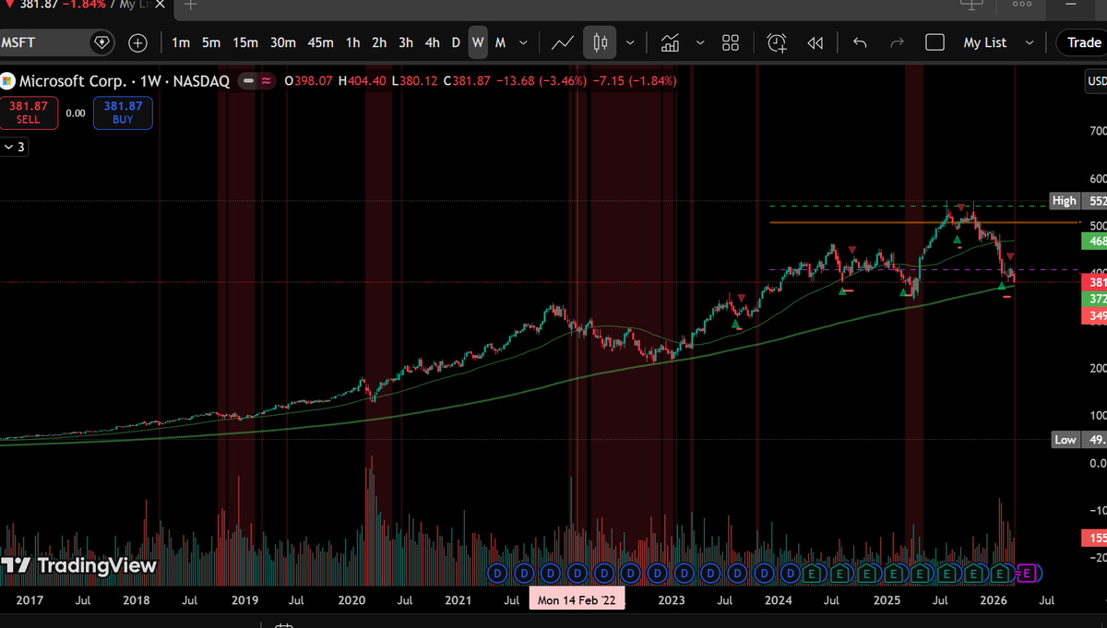The height and width of the screenshot is (628, 1107).
Task: Click the diamond icon in the MSFT symbol box
Action: click(x=101, y=42)
